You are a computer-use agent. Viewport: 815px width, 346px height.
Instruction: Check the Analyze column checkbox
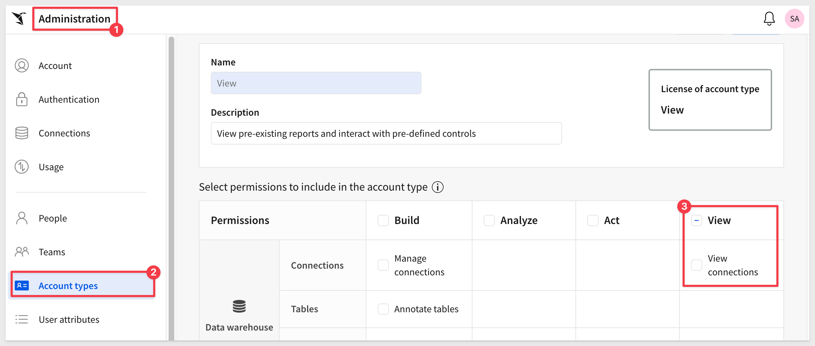click(x=489, y=220)
